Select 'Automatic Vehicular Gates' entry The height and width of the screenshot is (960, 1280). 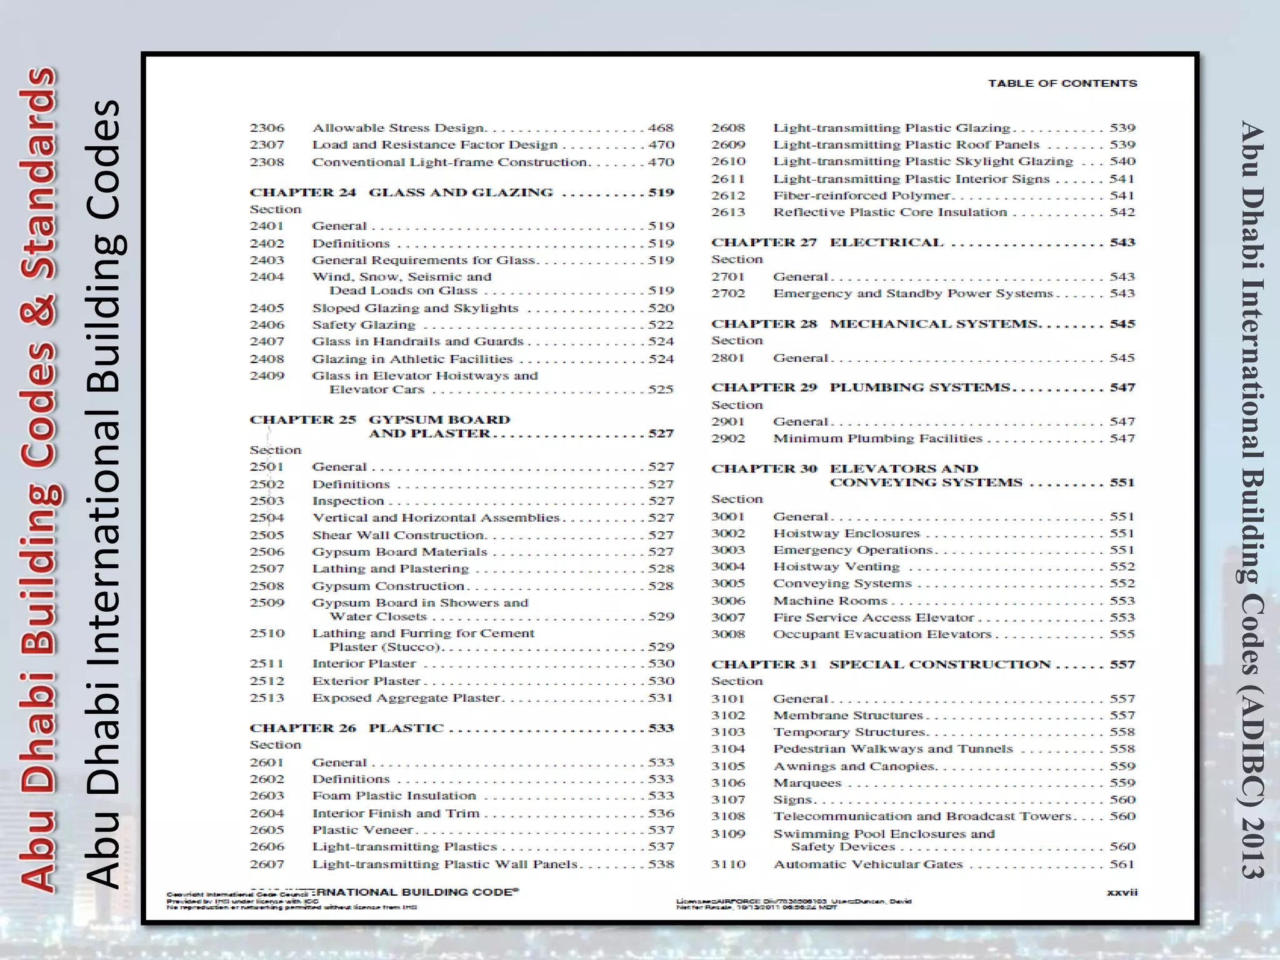(923, 864)
